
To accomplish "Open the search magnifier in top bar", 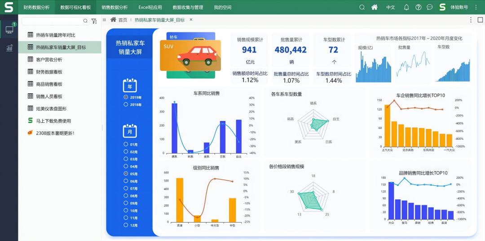I will click(362, 8).
